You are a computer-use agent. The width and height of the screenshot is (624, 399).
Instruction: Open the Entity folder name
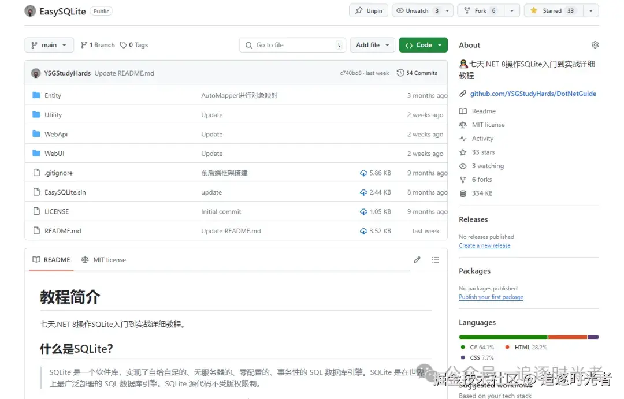coord(53,95)
